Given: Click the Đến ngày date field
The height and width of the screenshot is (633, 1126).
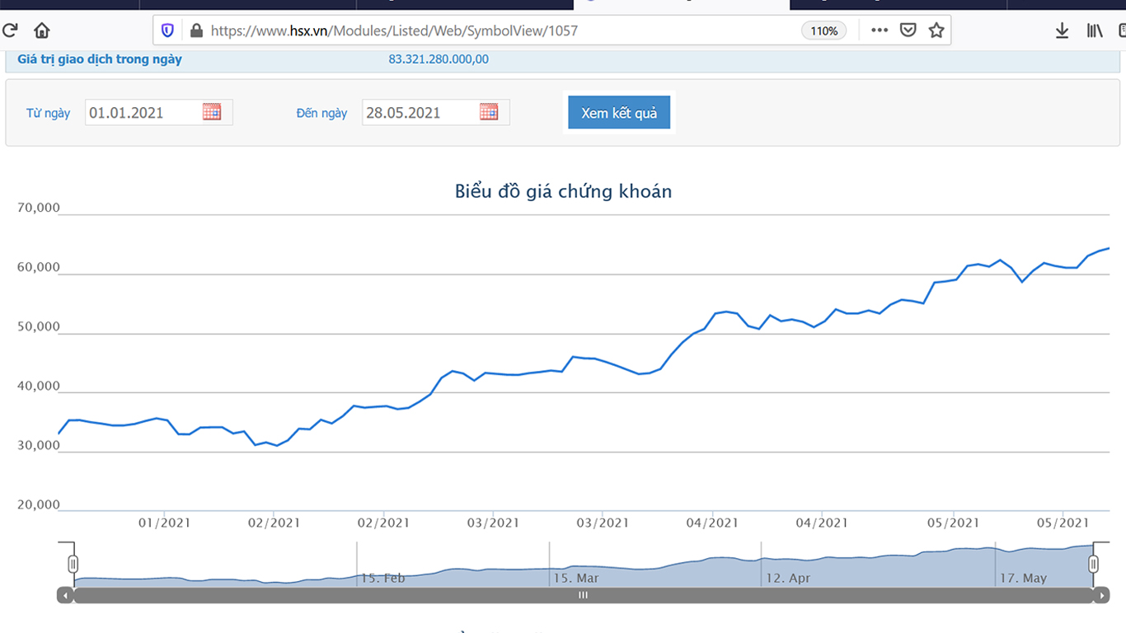Looking at the screenshot, I should 419,113.
